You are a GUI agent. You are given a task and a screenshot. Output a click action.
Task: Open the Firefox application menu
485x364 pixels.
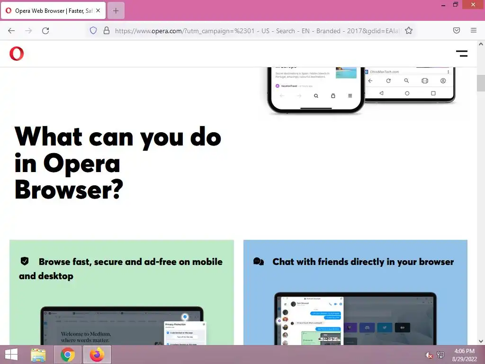point(474,30)
